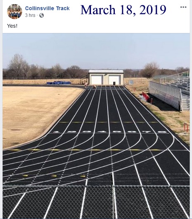
Task: Click the right garage door of building
Action: 114,80
